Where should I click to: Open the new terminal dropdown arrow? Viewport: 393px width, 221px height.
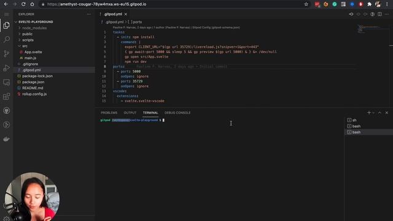(373, 113)
